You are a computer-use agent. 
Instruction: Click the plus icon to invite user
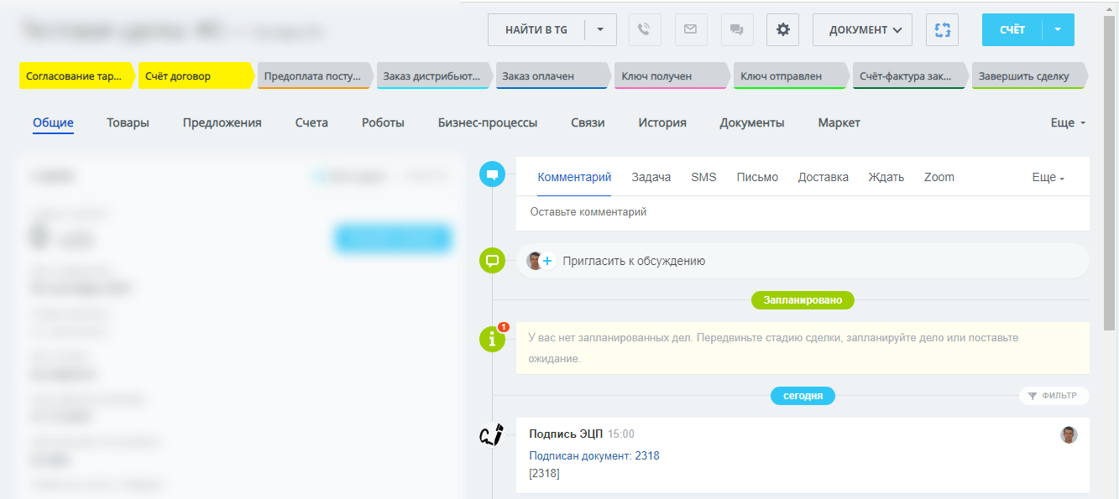pyautogui.click(x=547, y=261)
